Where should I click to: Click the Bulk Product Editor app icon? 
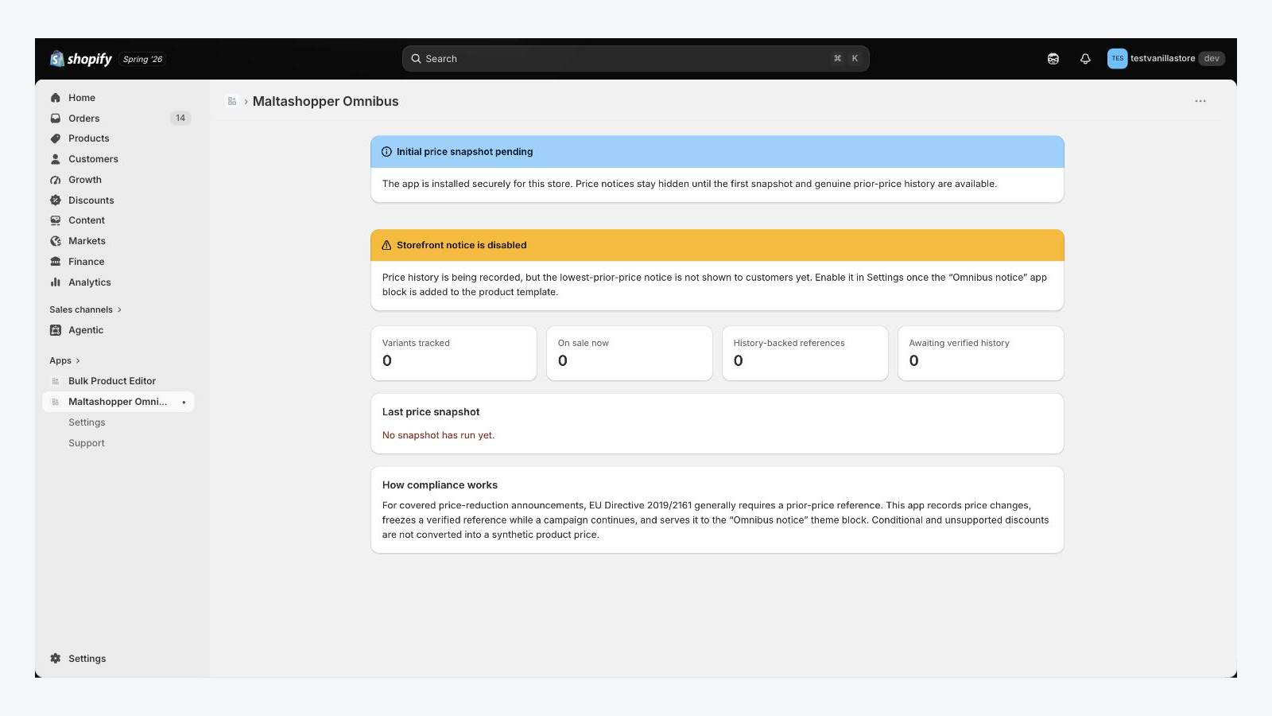[56, 381]
